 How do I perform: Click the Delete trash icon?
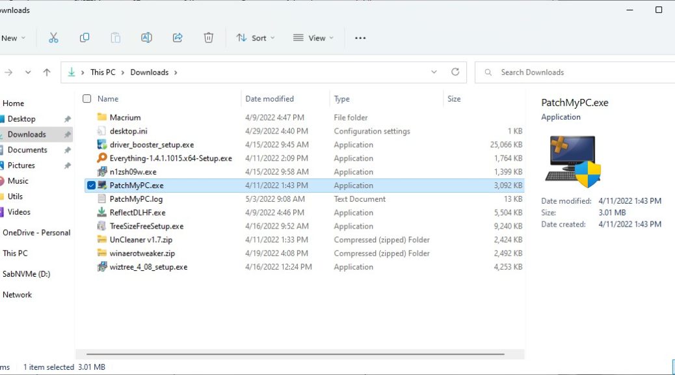(x=208, y=38)
